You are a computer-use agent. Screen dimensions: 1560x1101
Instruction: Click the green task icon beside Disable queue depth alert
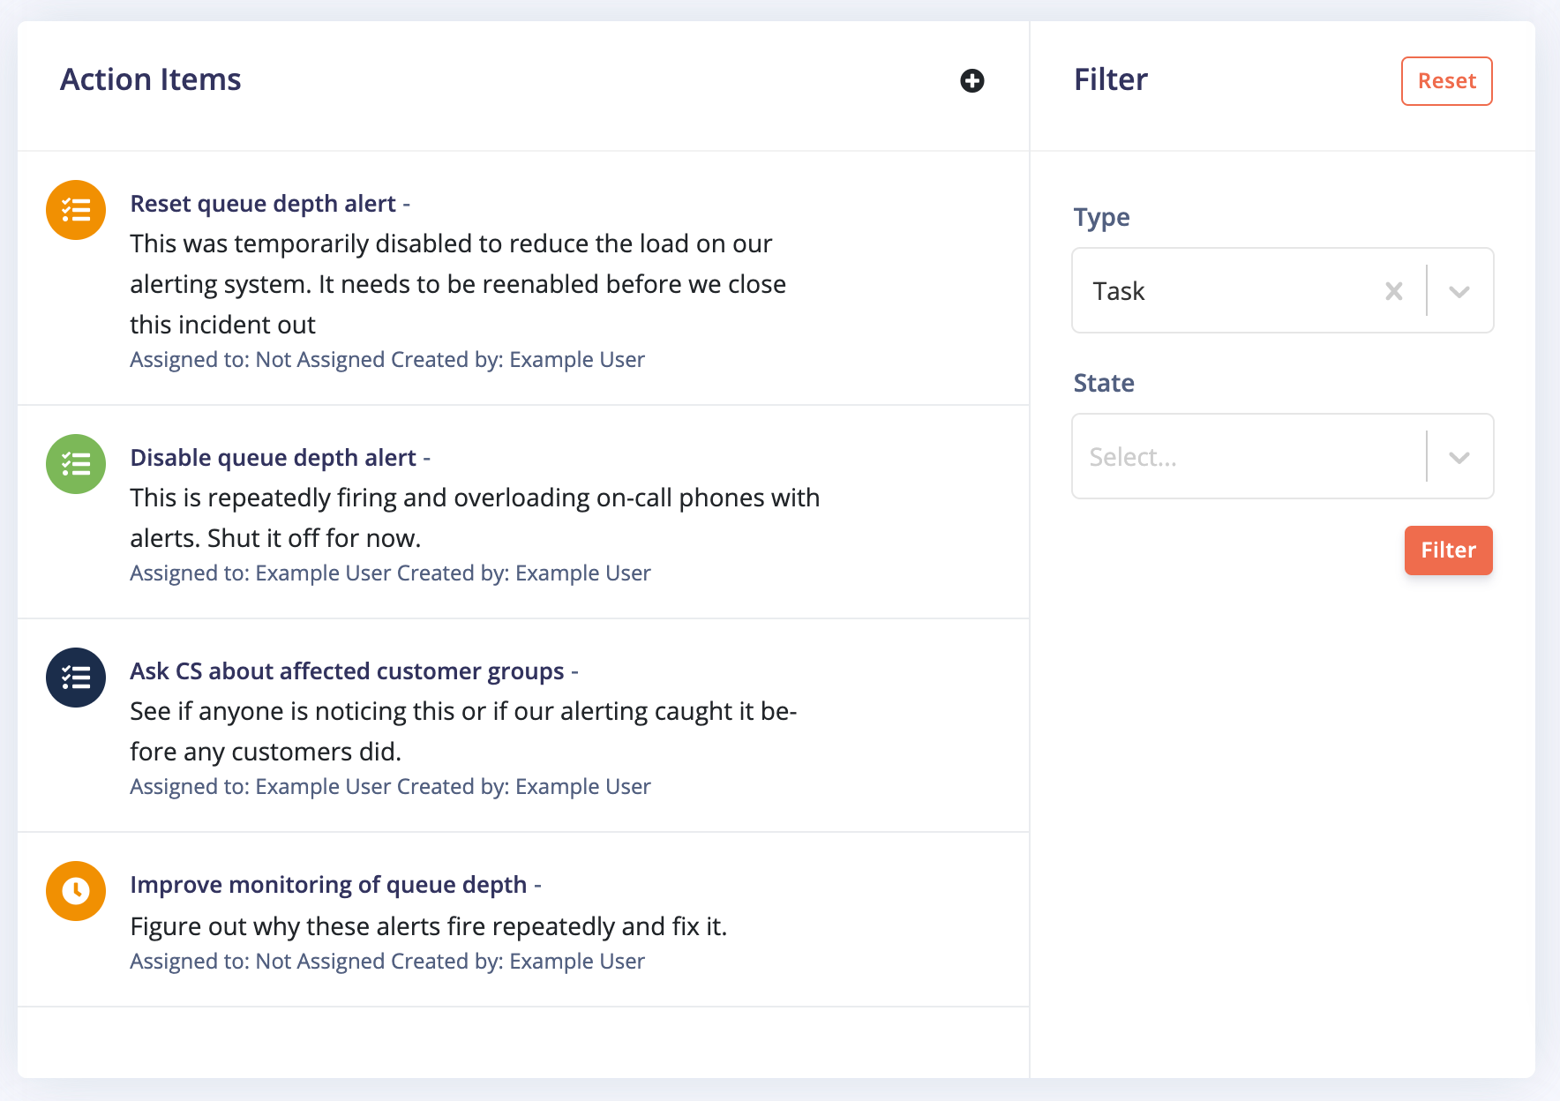tap(76, 464)
